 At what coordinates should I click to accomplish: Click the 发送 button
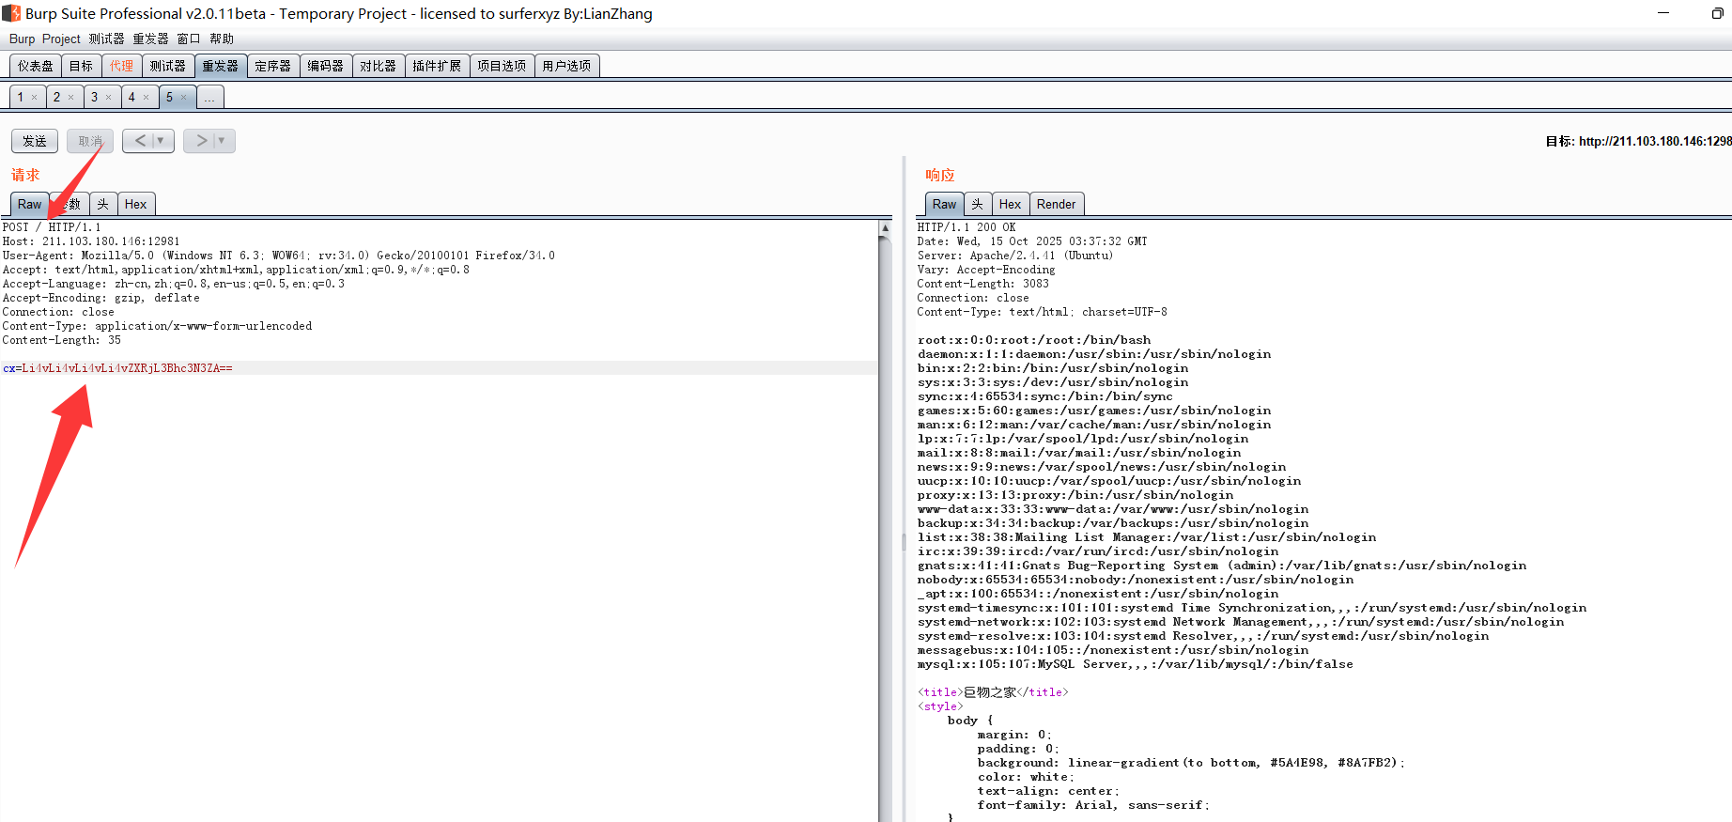(x=35, y=141)
